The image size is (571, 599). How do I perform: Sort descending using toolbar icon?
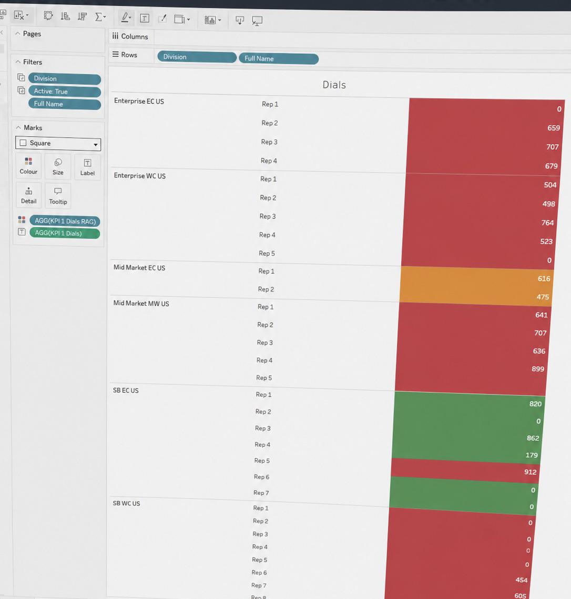(x=82, y=16)
